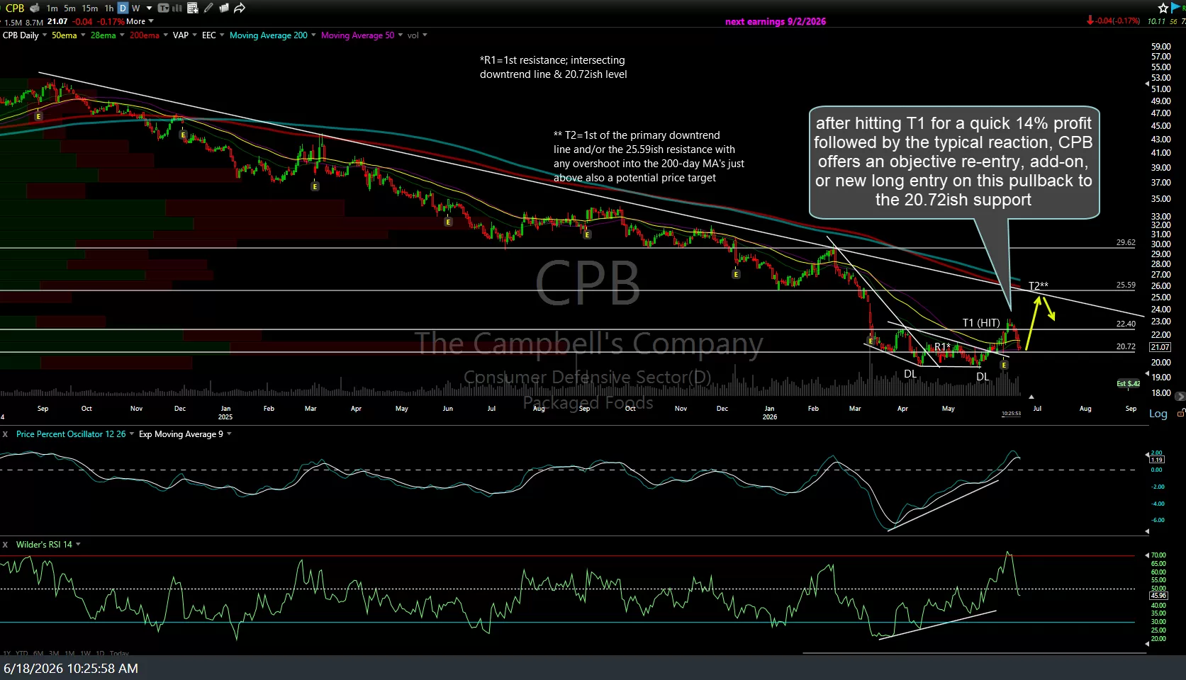Select the 1W date range
The height and width of the screenshot is (680, 1186).
pos(85,653)
